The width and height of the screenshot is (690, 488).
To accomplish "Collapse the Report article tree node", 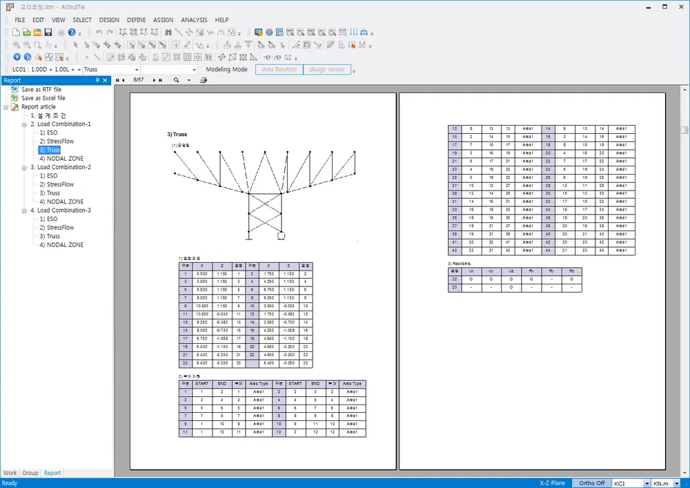I will 6,107.
